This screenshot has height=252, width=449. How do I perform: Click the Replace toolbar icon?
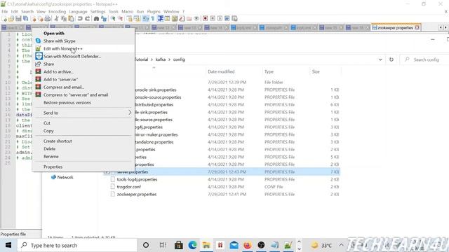coord(104,19)
